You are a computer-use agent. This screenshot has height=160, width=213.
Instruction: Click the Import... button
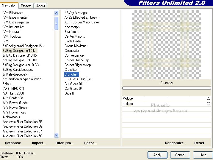pos(39,143)
